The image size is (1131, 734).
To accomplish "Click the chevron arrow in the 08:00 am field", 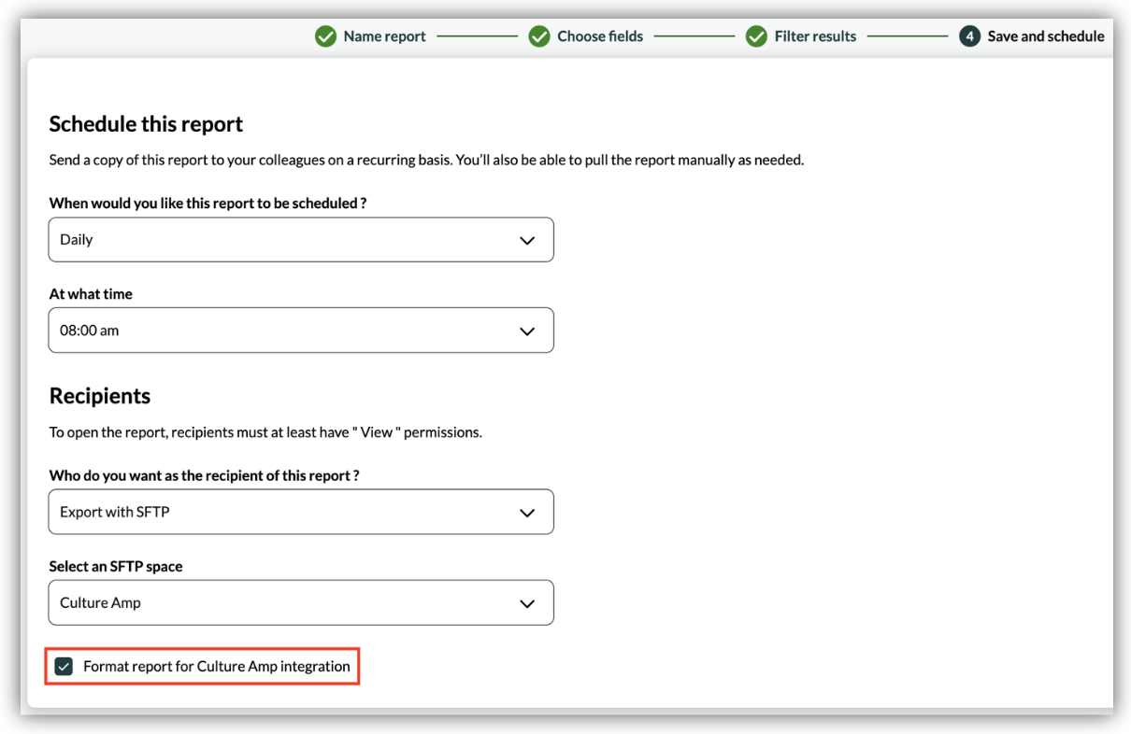I will (527, 331).
